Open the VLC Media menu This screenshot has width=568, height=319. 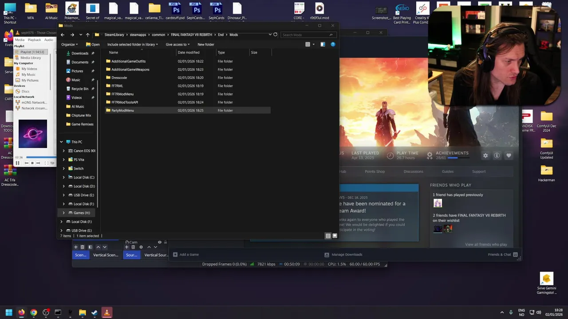(x=20, y=40)
